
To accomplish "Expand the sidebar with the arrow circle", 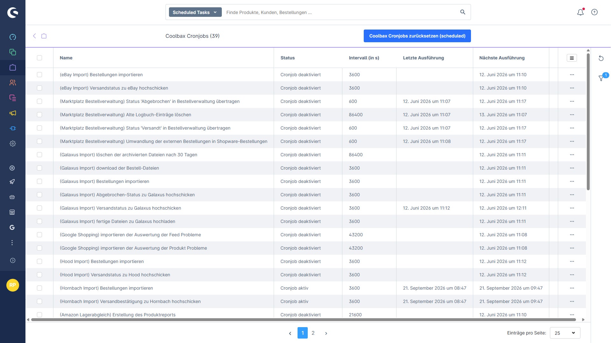I will pos(13,260).
